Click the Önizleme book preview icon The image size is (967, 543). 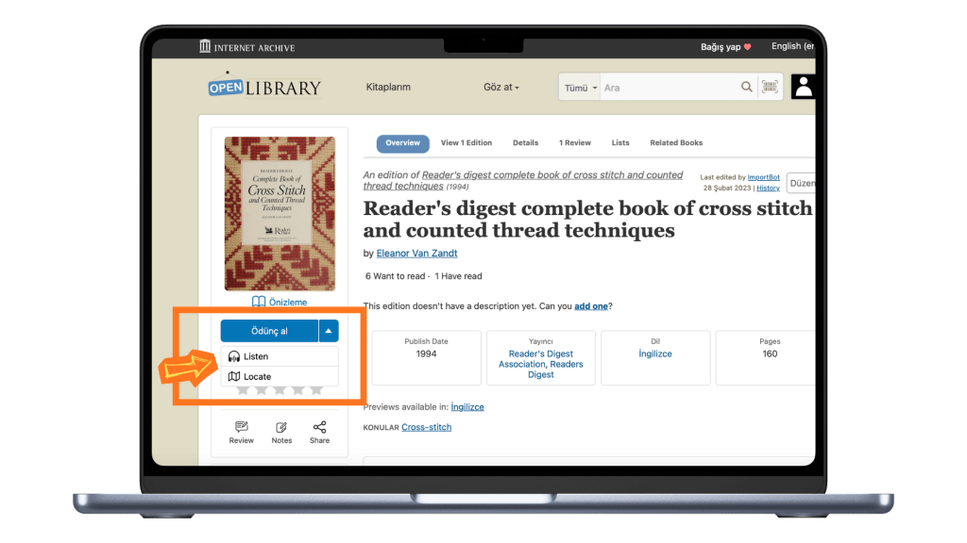[x=259, y=302]
